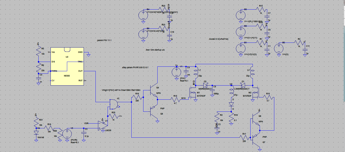Viewport: 345px width, 152px height.
Task: Select behavioral source B4 symbol
Action: 143,15
